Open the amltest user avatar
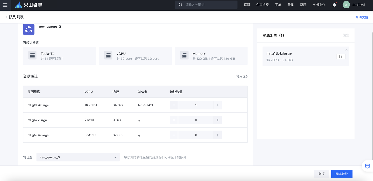 point(346,5)
